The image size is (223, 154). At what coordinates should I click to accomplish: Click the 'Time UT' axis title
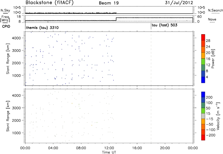[109, 152]
